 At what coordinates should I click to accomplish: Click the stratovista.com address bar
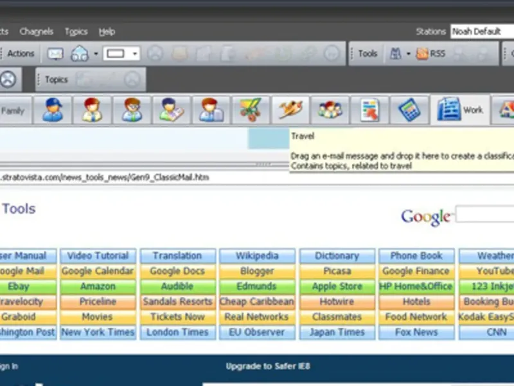(x=257, y=178)
